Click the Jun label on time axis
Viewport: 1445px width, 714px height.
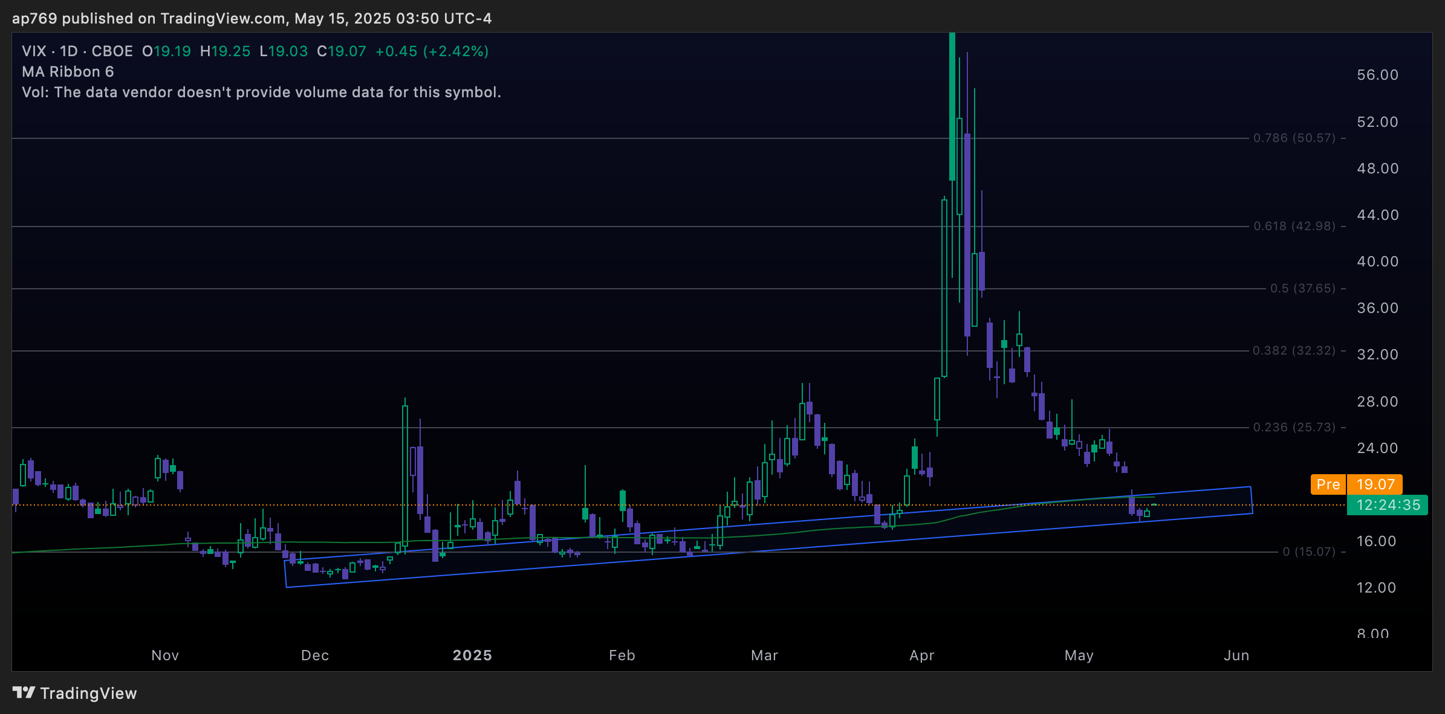1236,655
